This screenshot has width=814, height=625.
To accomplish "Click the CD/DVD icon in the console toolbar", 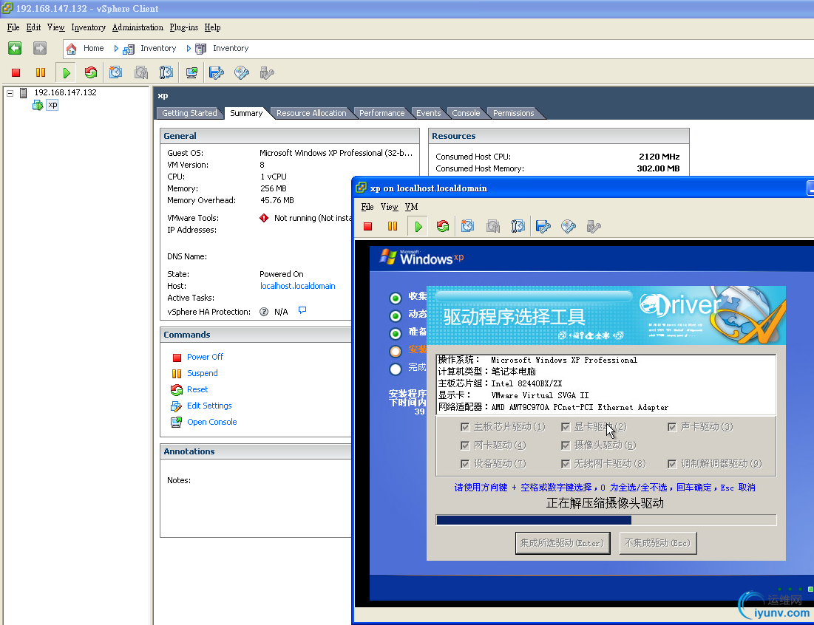I will pos(569,226).
